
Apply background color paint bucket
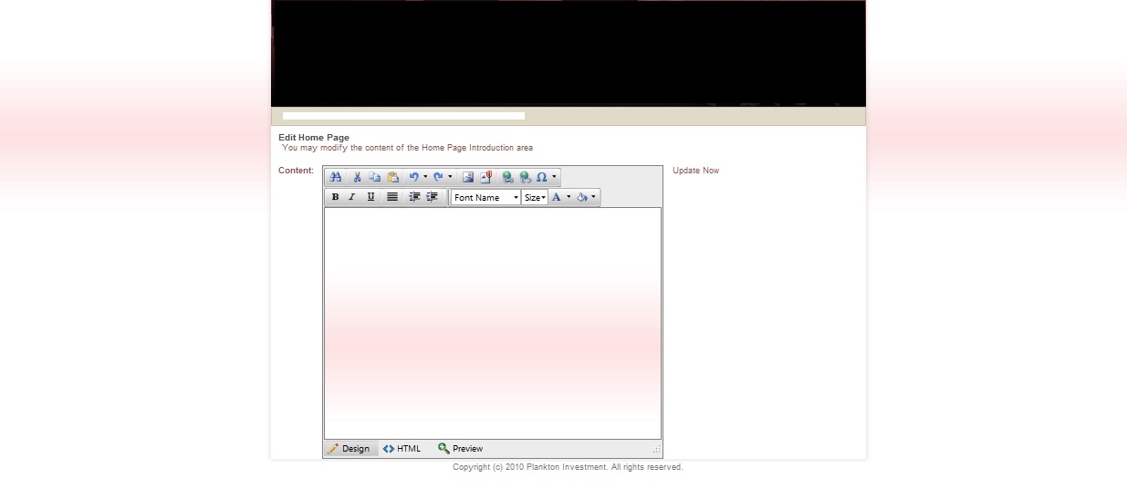click(581, 197)
